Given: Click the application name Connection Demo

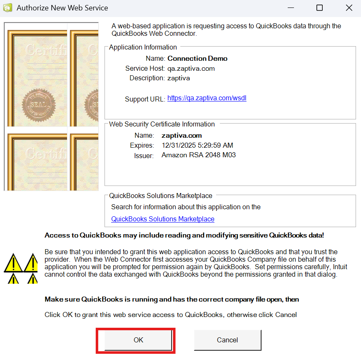Looking at the screenshot, I should click(x=197, y=58).
